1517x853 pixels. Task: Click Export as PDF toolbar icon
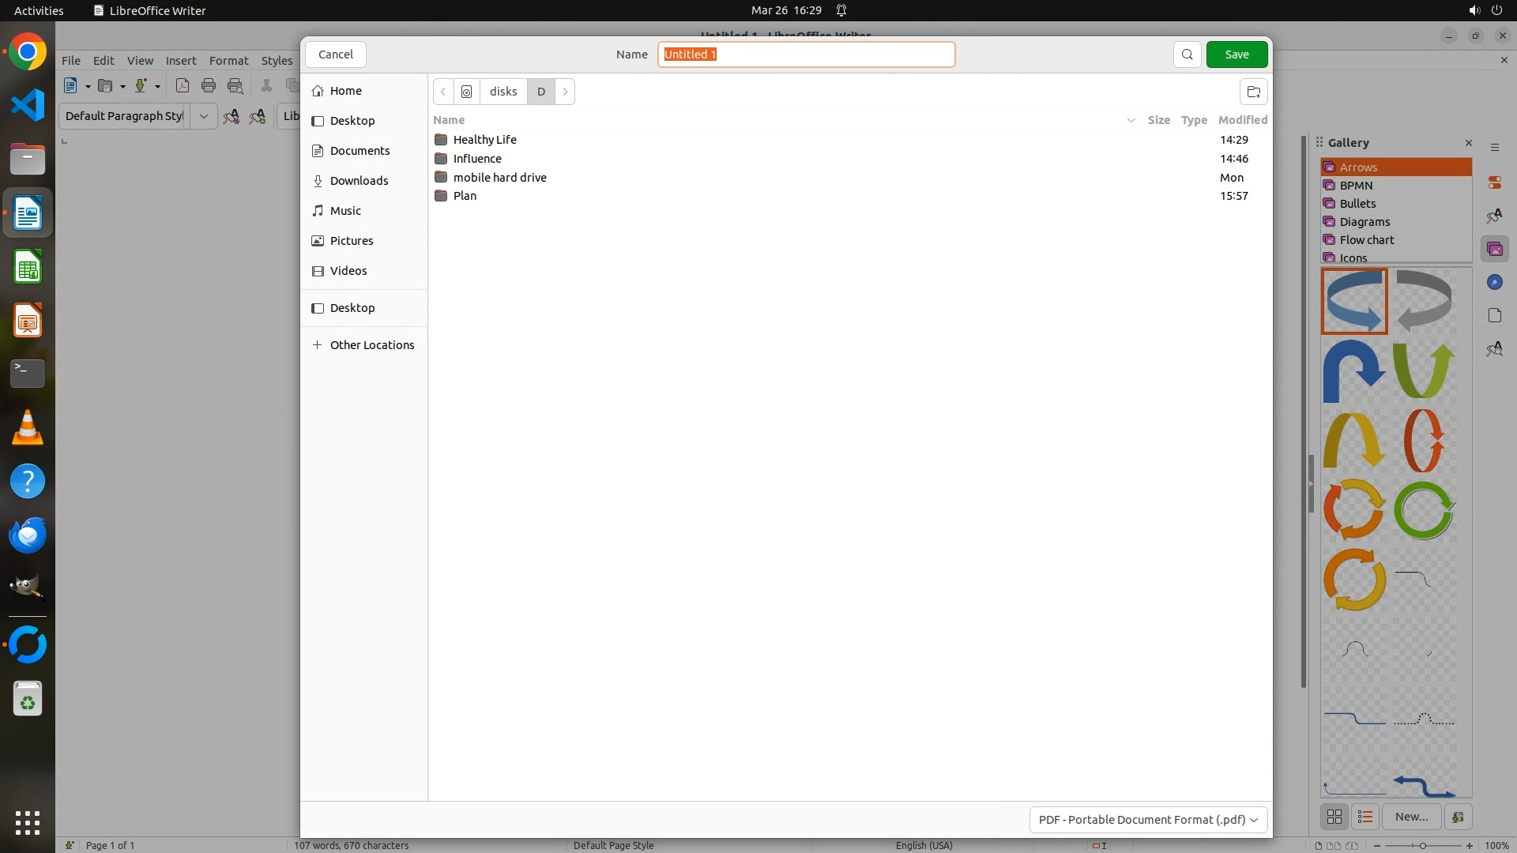coord(183,86)
